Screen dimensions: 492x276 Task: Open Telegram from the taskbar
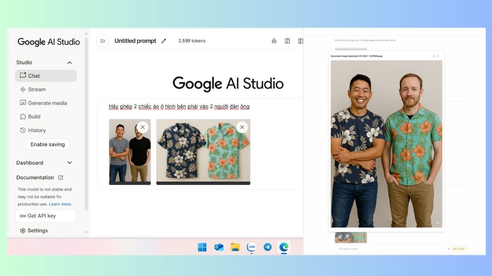click(x=268, y=247)
